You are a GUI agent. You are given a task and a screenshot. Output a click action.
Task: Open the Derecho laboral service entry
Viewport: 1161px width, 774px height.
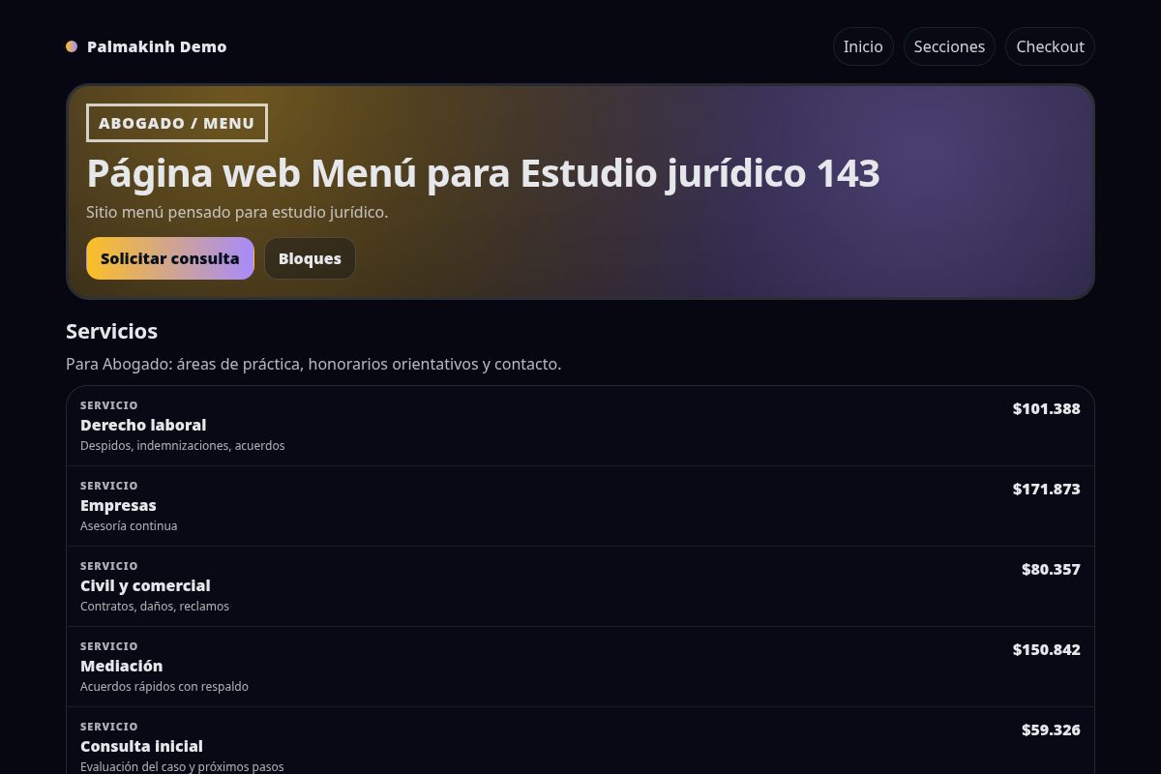tap(143, 426)
